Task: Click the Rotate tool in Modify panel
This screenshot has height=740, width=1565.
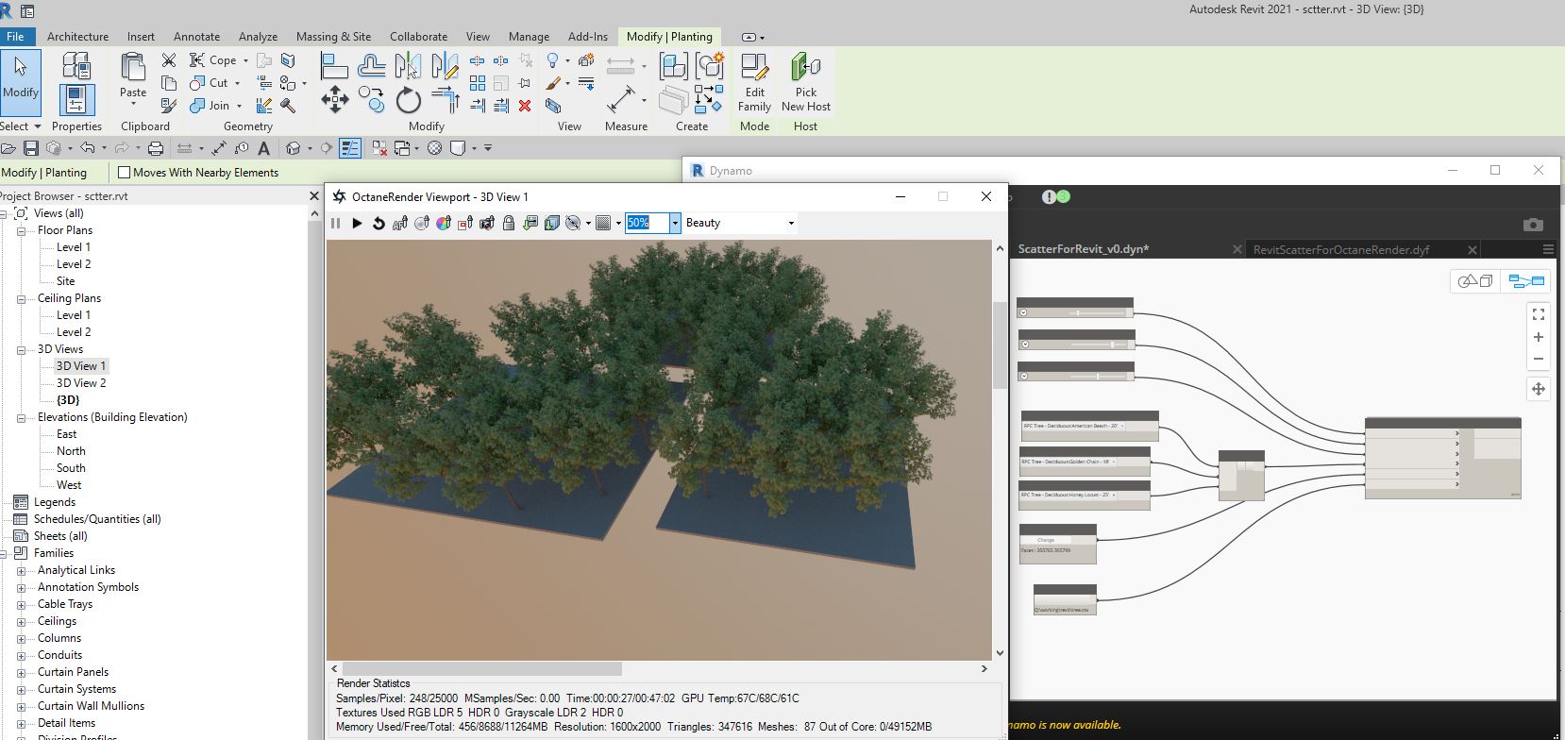Action: click(408, 100)
